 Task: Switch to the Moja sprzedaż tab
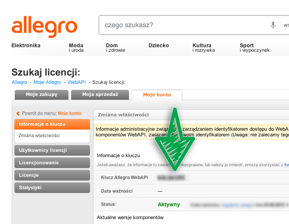(x=100, y=94)
